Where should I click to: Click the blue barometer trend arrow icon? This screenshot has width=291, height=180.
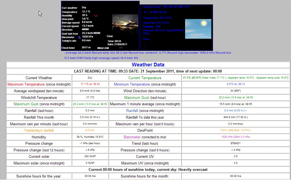click(79, 37)
